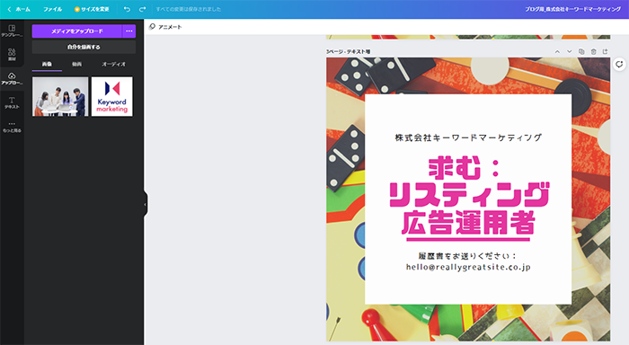Click the アニメート (Animate) button

[x=165, y=27]
